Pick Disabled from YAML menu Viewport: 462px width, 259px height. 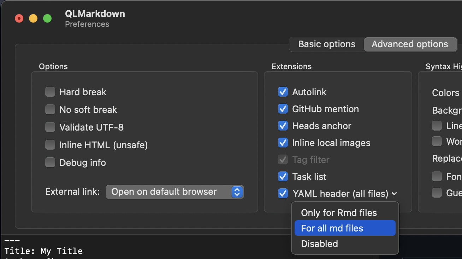point(345,244)
